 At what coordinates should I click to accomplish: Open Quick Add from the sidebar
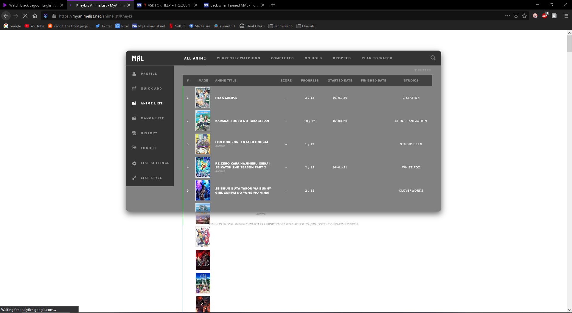(x=151, y=89)
